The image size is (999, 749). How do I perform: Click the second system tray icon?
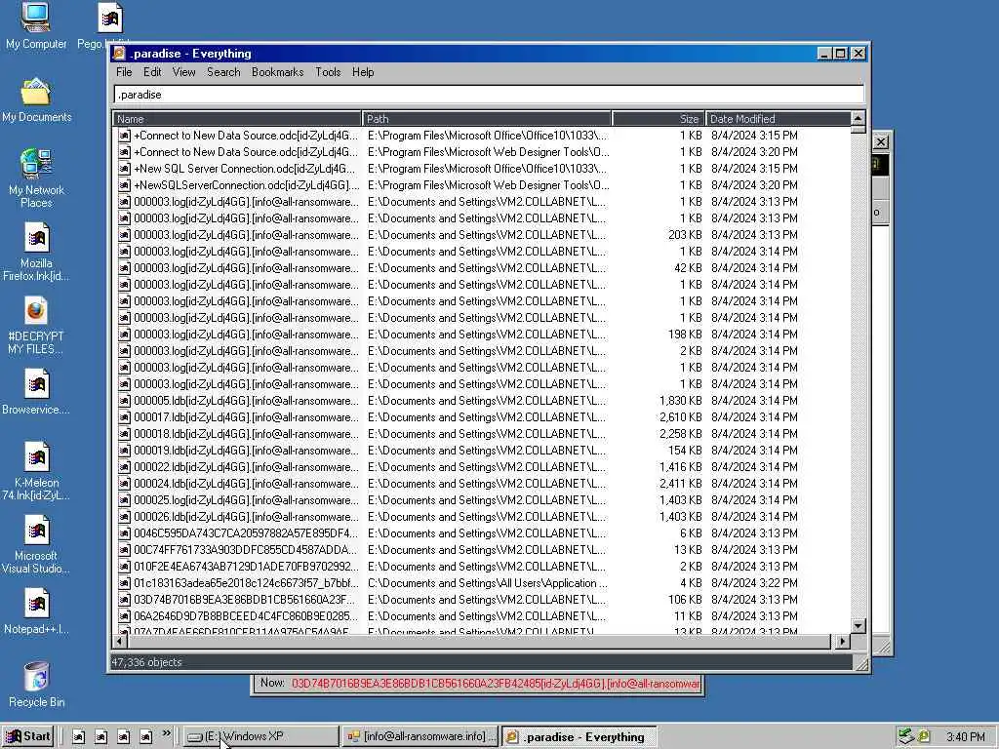924,736
